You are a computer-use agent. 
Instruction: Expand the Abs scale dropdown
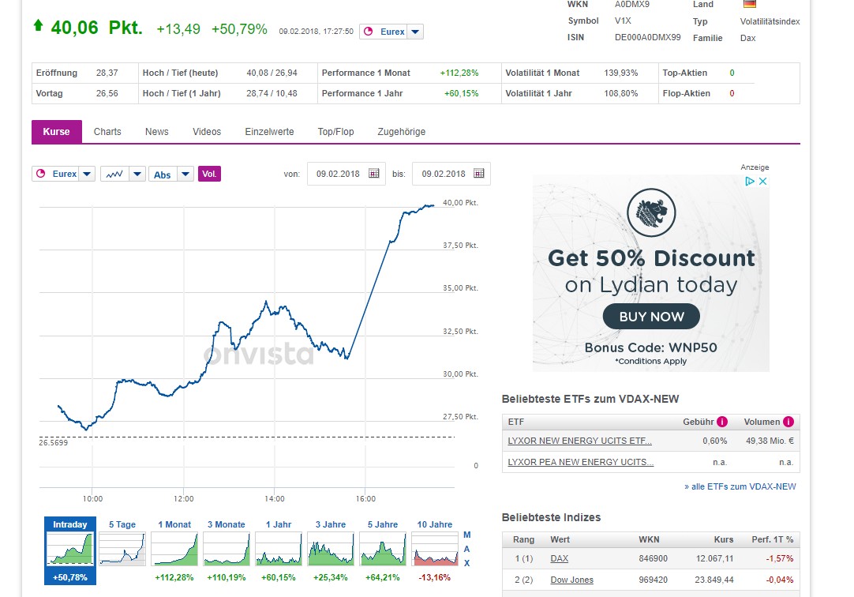pos(185,174)
